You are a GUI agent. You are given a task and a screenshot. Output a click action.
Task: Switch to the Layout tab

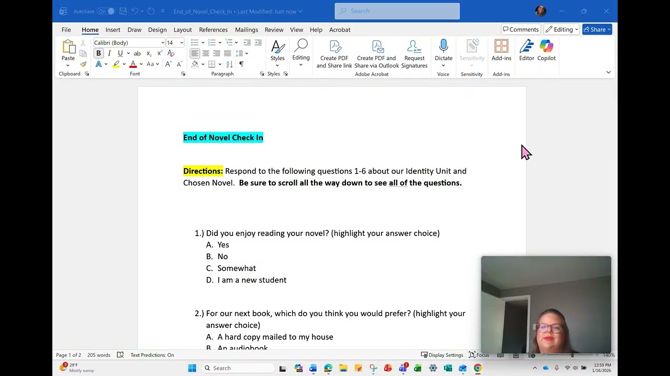click(183, 30)
